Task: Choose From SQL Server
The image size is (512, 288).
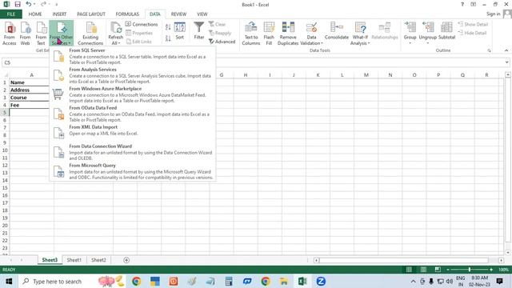Action: pos(132,57)
